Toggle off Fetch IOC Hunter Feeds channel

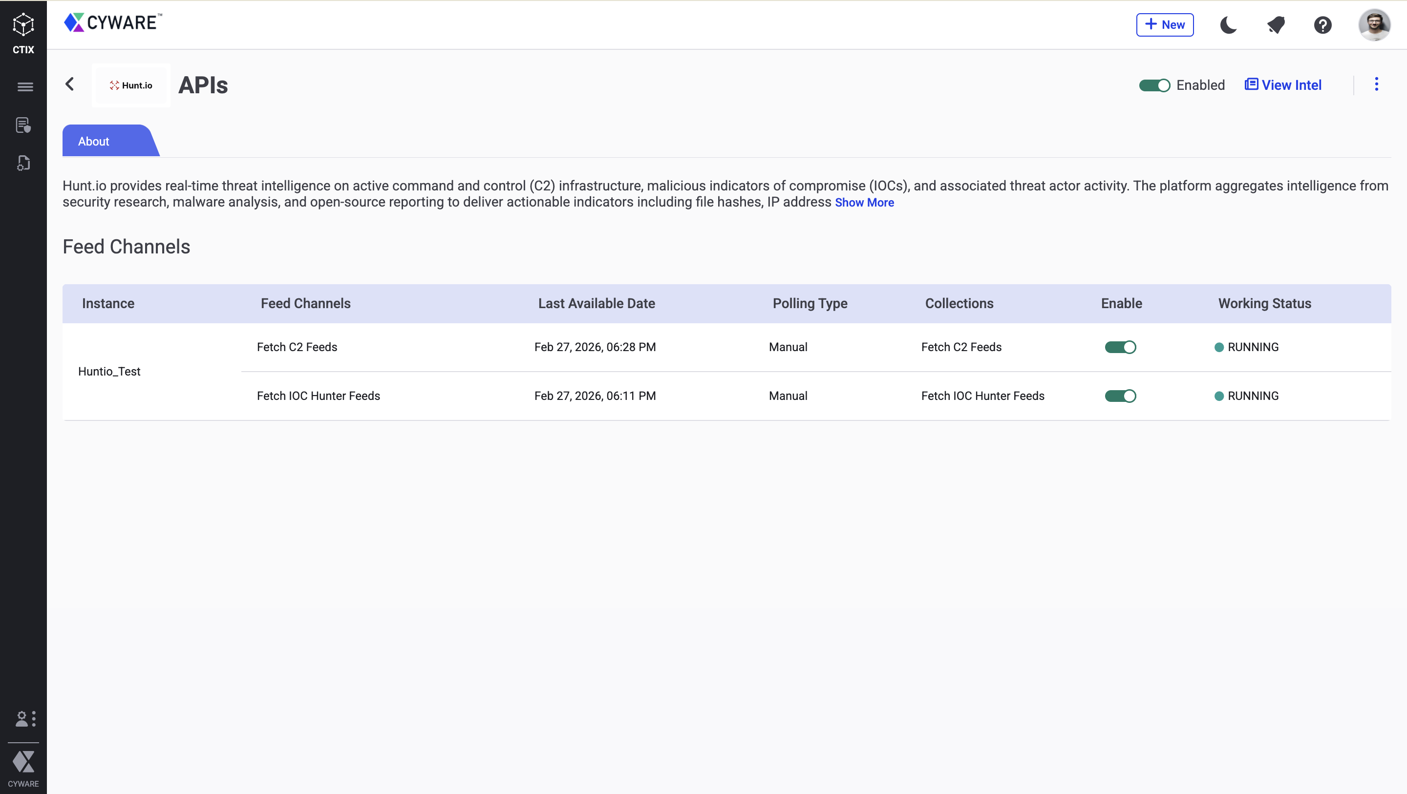[1120, 396]
